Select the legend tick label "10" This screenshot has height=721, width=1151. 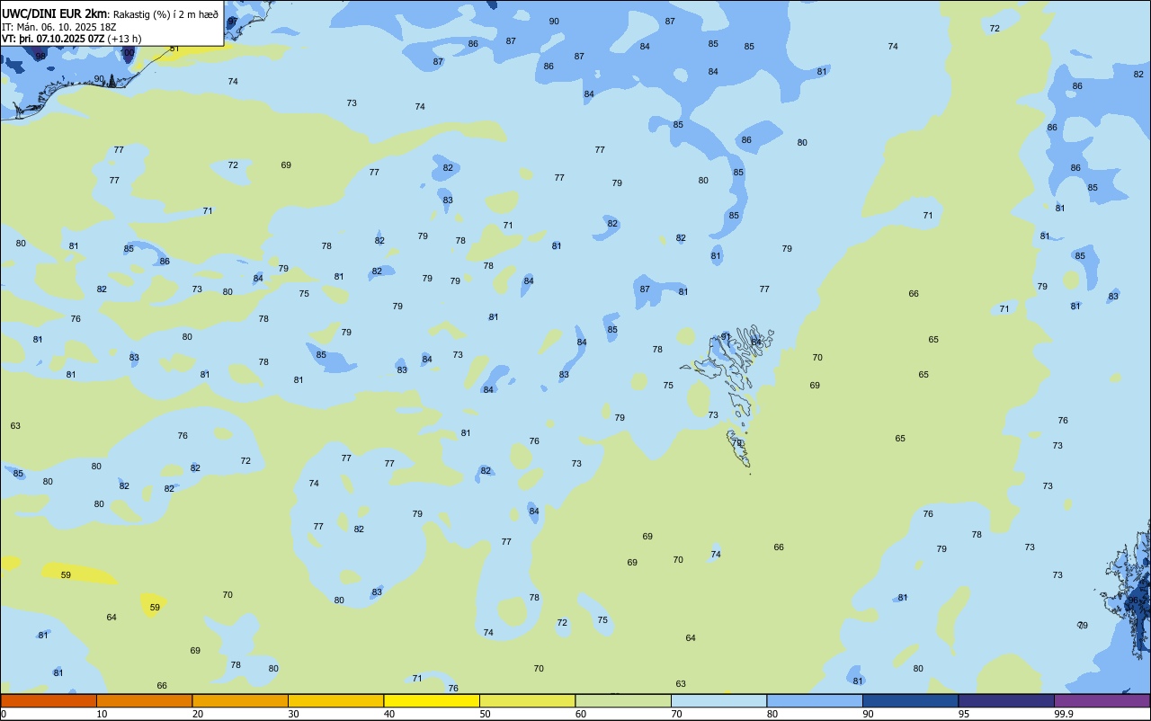coord(103,714)
